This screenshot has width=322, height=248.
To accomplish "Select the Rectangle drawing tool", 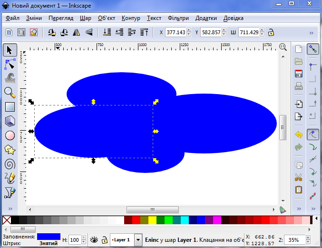I will pos(10,106).
